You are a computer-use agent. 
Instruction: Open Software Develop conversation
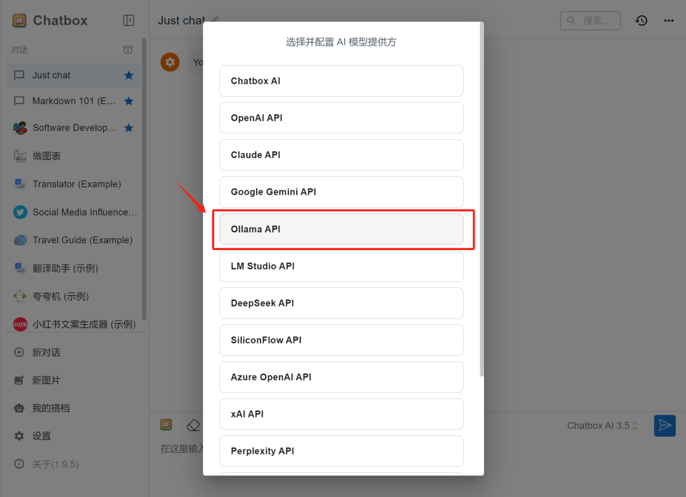pos(74,128)
